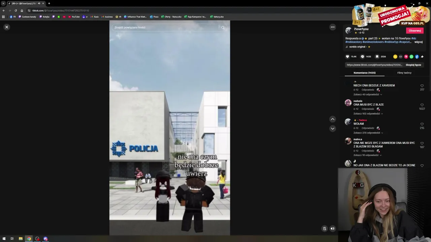Screen dimensions: 431x242
Task: Open i1ove1you profile avatar
Action: tap(349, 31)
